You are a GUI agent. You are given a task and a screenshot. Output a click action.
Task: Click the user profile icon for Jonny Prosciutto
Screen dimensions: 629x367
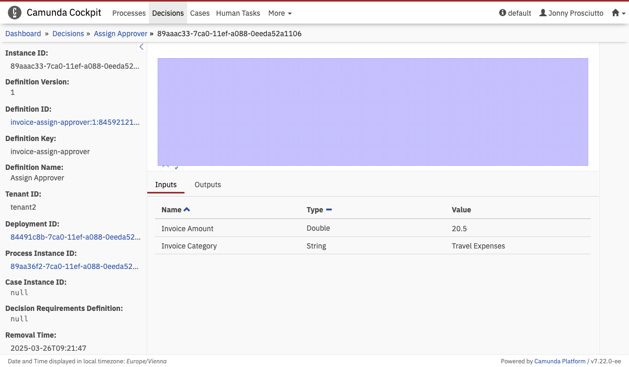tap(543, 13)
